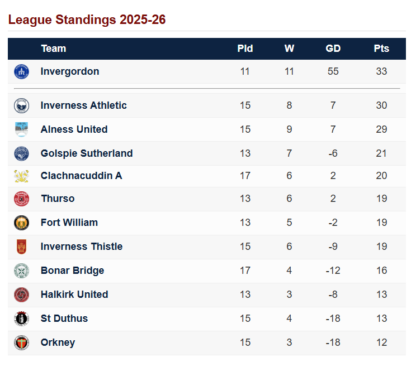Open the Bonar Bridge team link
The image size is (416, 367).
coord(72,271)
